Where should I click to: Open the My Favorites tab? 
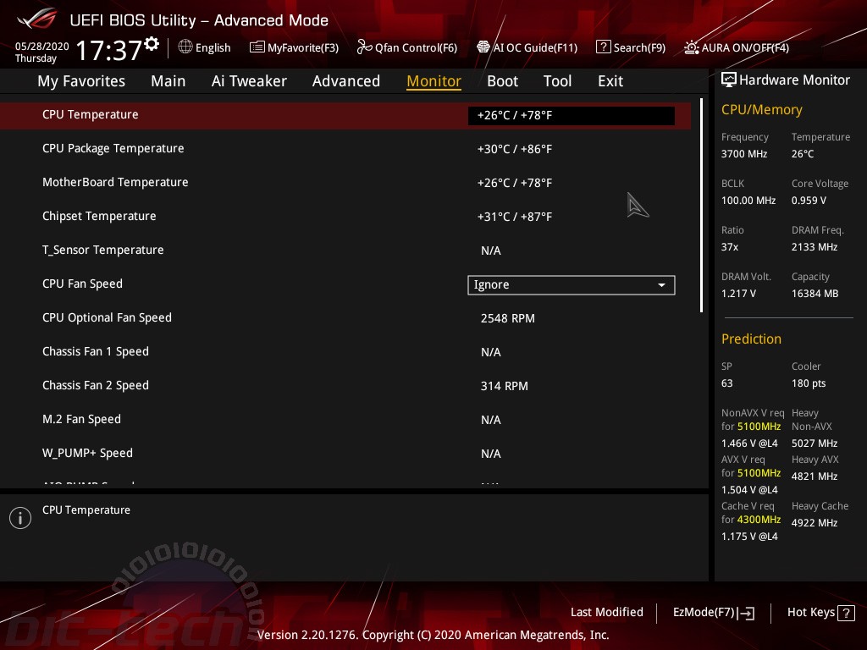click(81, 81)
